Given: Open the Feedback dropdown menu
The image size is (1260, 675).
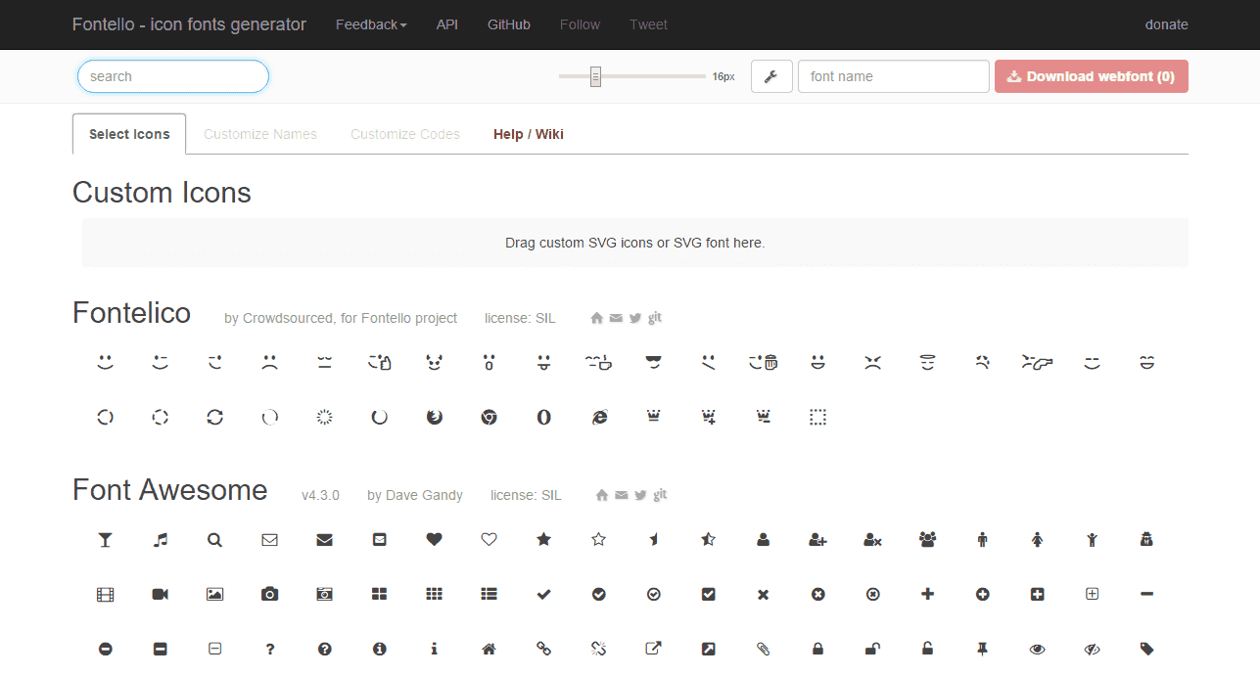Looking at the screenshot, I should pyautogui.click(x=371, y=24).
